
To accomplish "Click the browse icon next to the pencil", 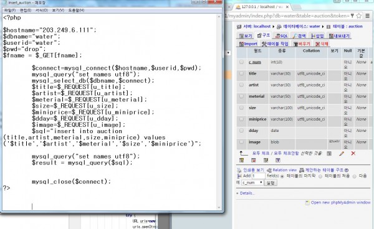I will click(x=329, y=154).
